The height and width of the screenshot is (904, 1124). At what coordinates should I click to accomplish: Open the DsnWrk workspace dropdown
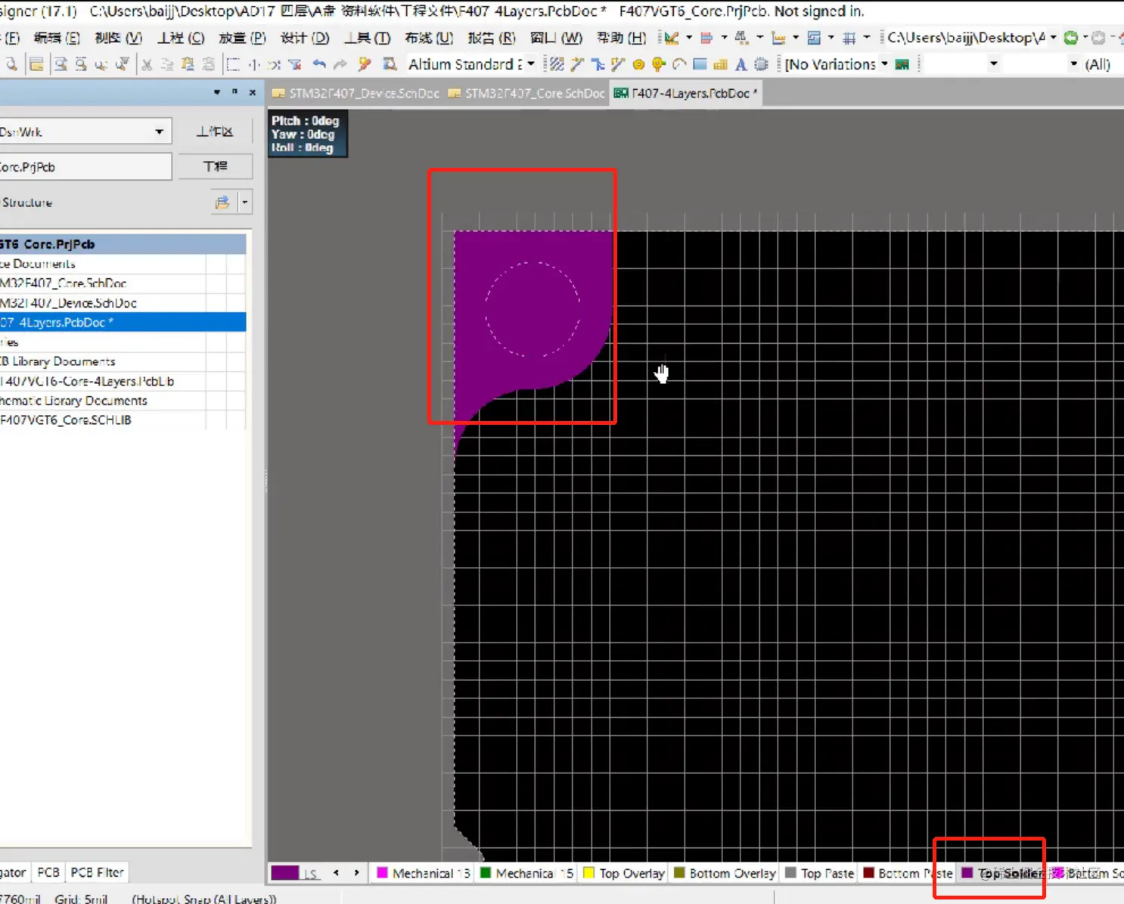pos(159,132)
